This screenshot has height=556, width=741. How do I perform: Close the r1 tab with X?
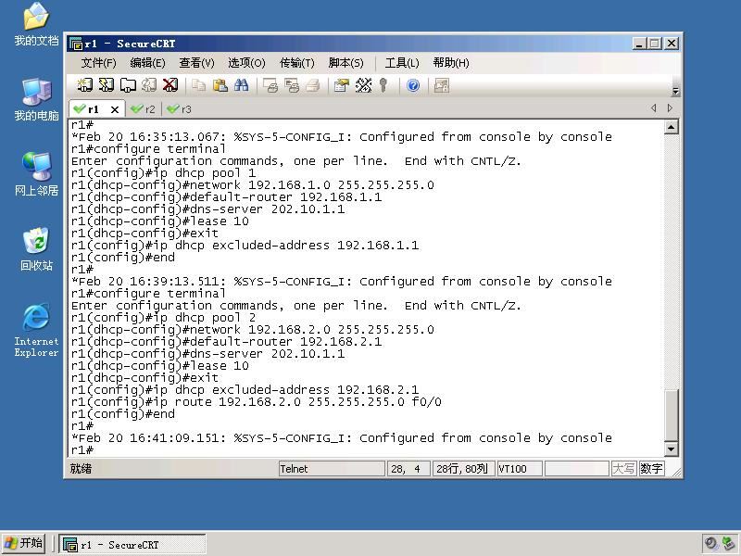[114, 109]
